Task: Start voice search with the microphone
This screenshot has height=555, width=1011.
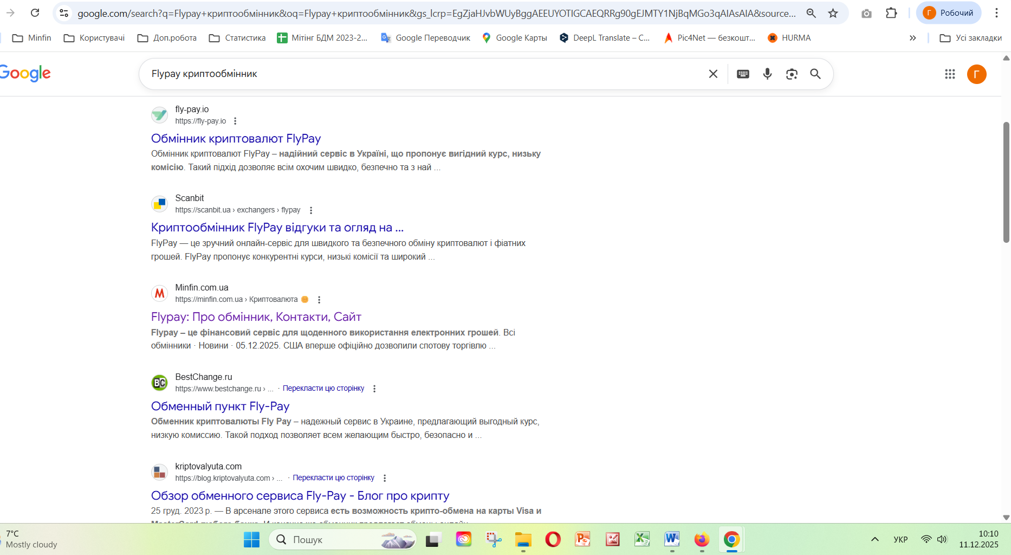Action: [767, 74]
